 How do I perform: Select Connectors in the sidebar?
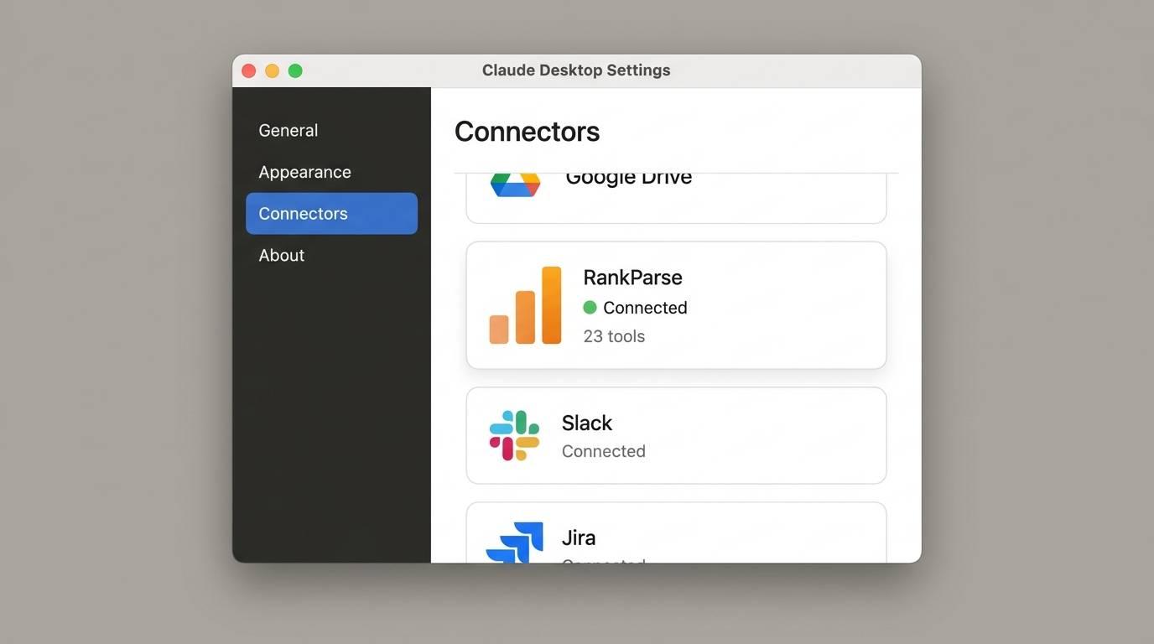click(x=331, y=213)
